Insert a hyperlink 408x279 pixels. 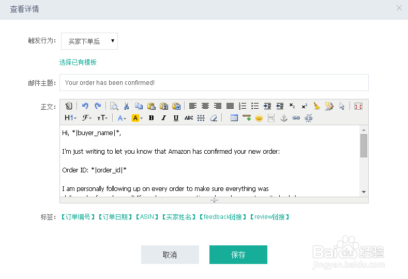click(x=296, y=118)
